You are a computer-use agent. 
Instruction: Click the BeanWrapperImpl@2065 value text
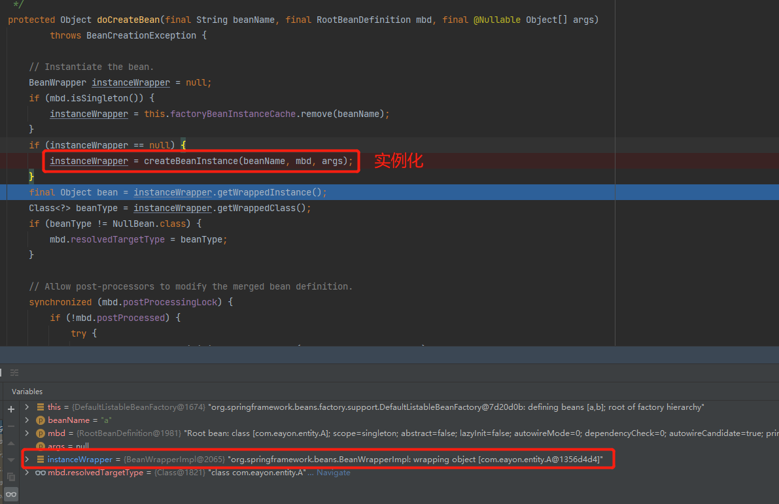175,460
